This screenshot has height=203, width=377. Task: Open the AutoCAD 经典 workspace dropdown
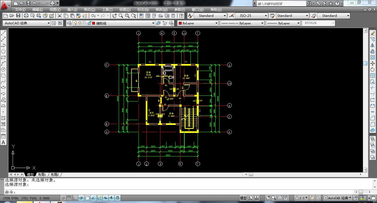point(49,23)
